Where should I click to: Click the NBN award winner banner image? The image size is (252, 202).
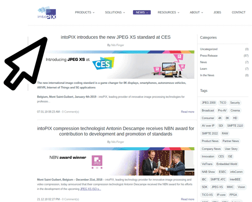[x=116, y=161]
